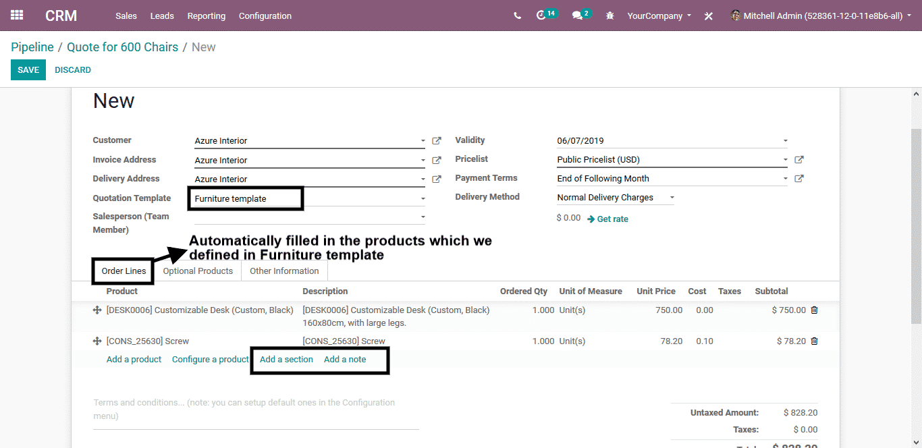Screen dimensions: 922x448
Task: Click Add a section link
Action: coord(286,360)
